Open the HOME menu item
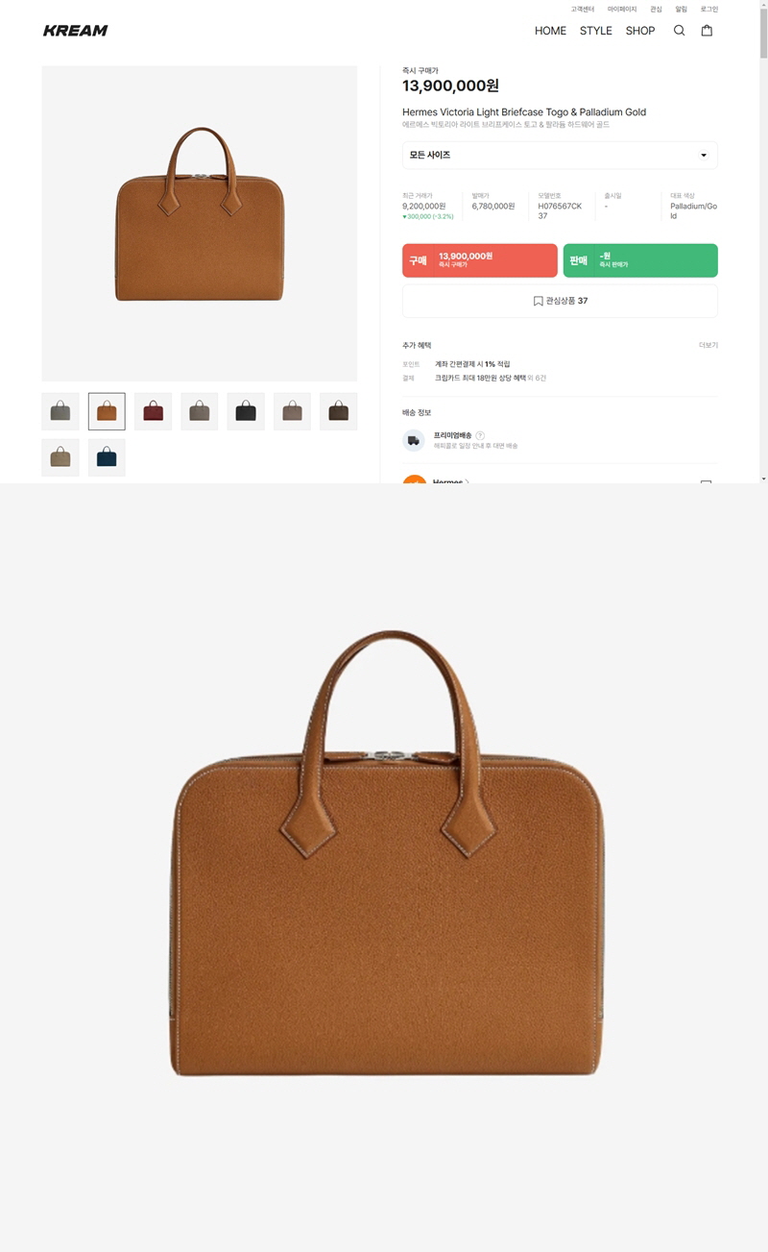768x1252 pixels. point(550,31)
